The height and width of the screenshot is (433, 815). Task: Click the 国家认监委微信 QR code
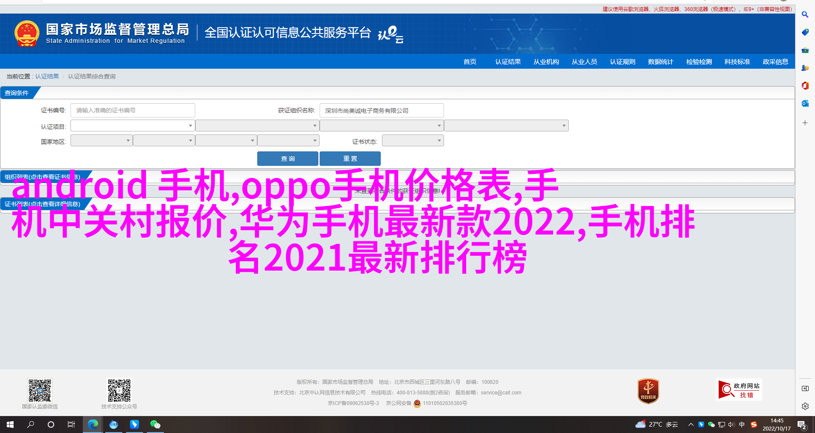(40, 390)
